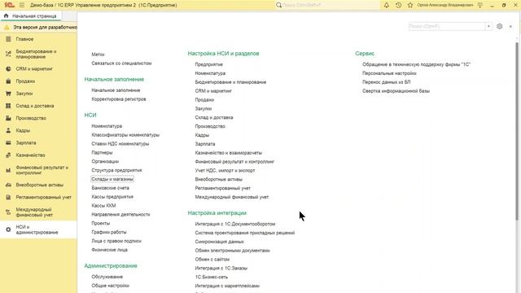521x293 pixels.
Task: Open the Партнеры link
Action: (102, 152)
